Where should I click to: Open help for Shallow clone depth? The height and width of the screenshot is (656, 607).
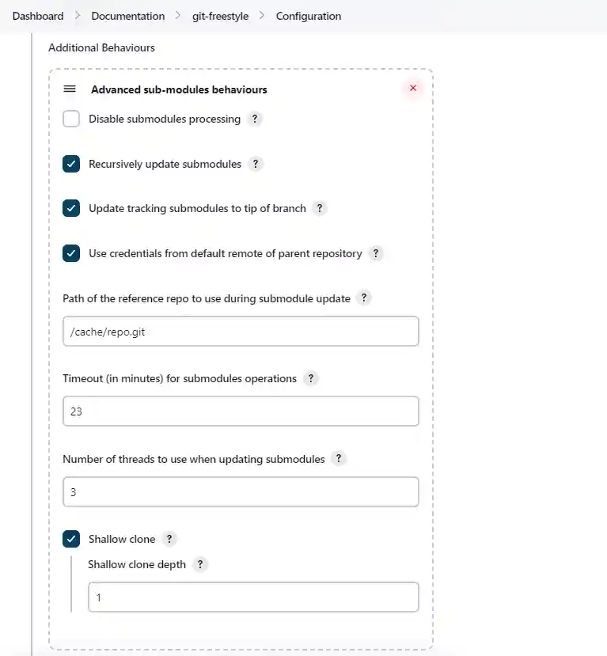point(200,564)
